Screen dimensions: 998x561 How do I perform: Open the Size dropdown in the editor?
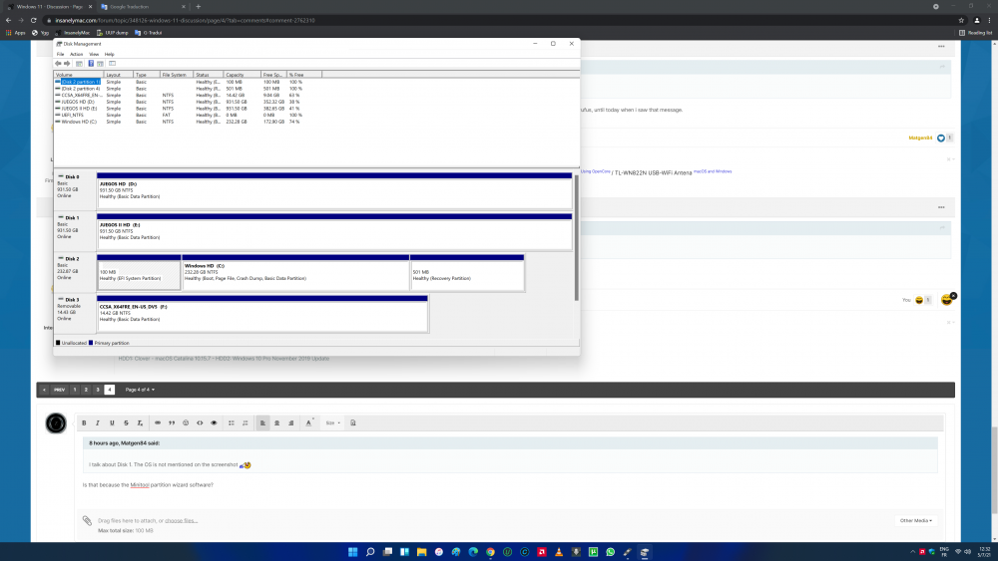(333, 422)
